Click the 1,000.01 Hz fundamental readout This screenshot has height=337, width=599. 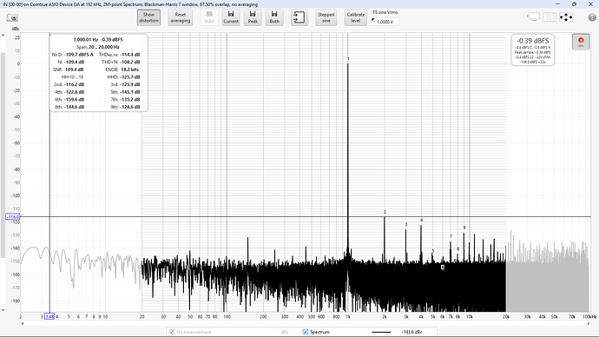click(86, 39)
